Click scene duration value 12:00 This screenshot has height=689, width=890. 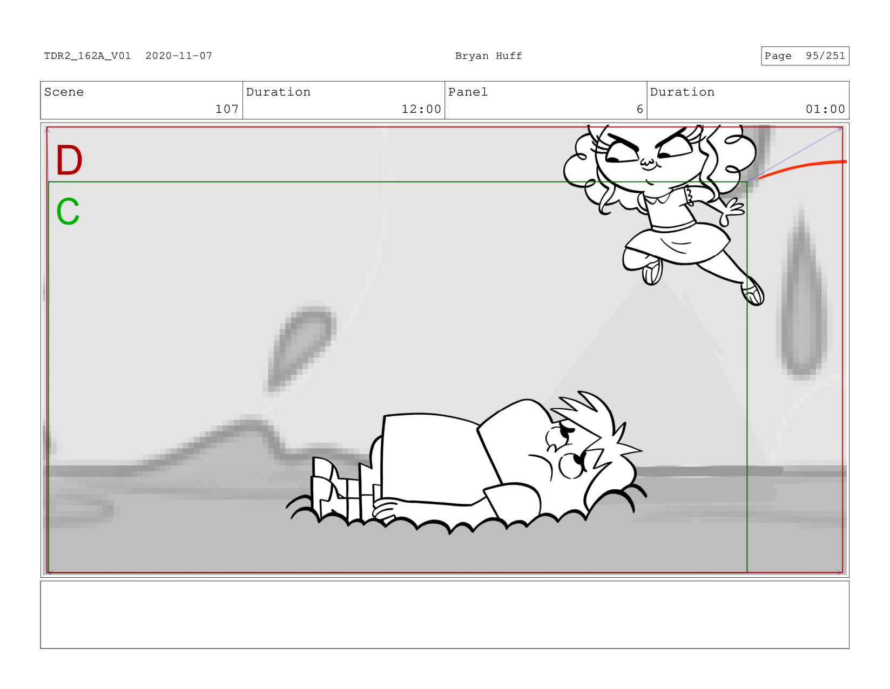(x=421, y=109)
